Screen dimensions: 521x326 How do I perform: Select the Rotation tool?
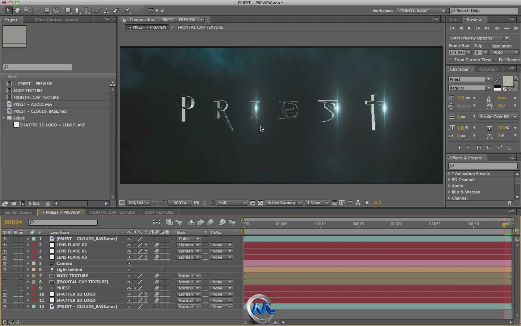coord(38,11)
